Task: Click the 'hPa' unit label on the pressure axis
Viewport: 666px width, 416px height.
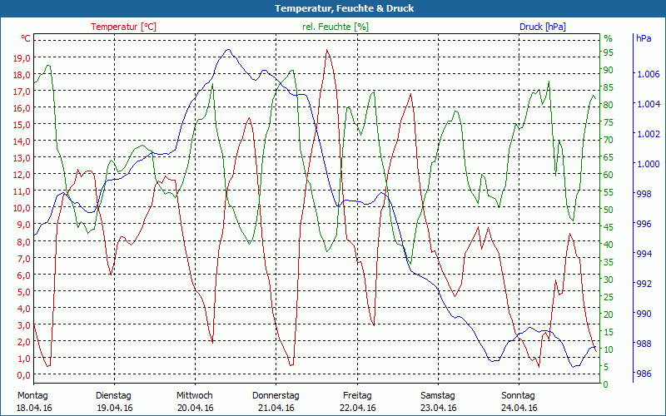Action: tap(644, 38)
